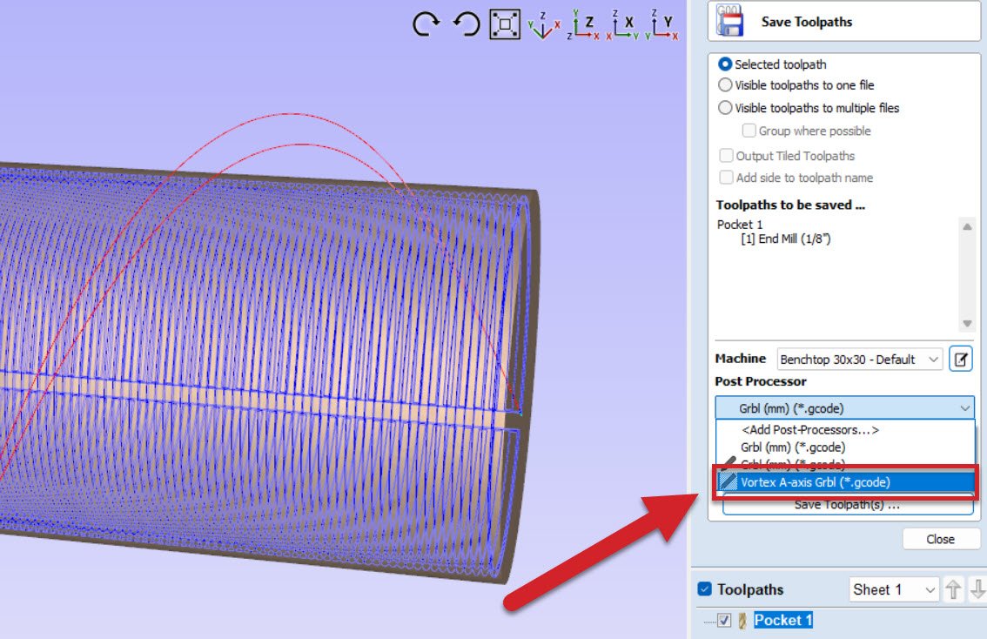The image size is (987, 639).
Task: Select Vortex A-axis Grbl post processor
Action: (x=815, y=482)
